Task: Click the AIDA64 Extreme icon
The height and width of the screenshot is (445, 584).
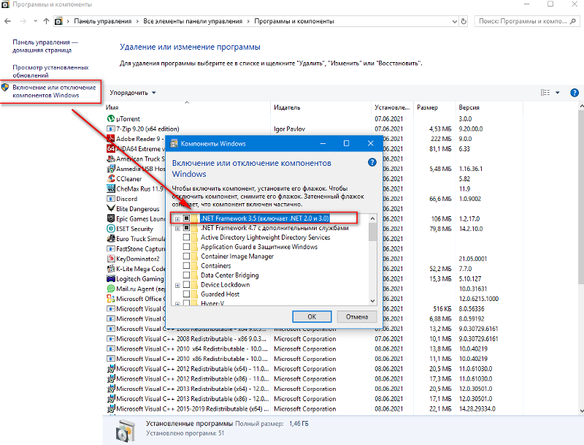Action: [x=111, y=149]
